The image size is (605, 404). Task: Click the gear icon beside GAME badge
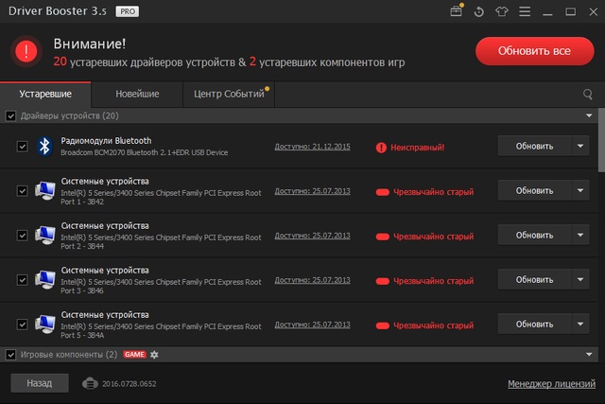[155, 355]
